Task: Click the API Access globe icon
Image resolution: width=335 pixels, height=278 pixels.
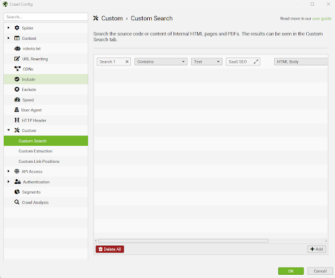Action: [x=17, y=171]
